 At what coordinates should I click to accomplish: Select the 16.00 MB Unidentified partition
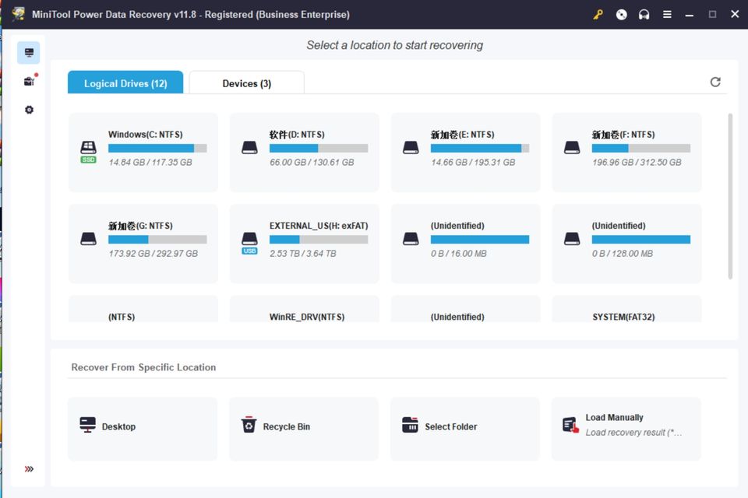click(x=465, y=244)
